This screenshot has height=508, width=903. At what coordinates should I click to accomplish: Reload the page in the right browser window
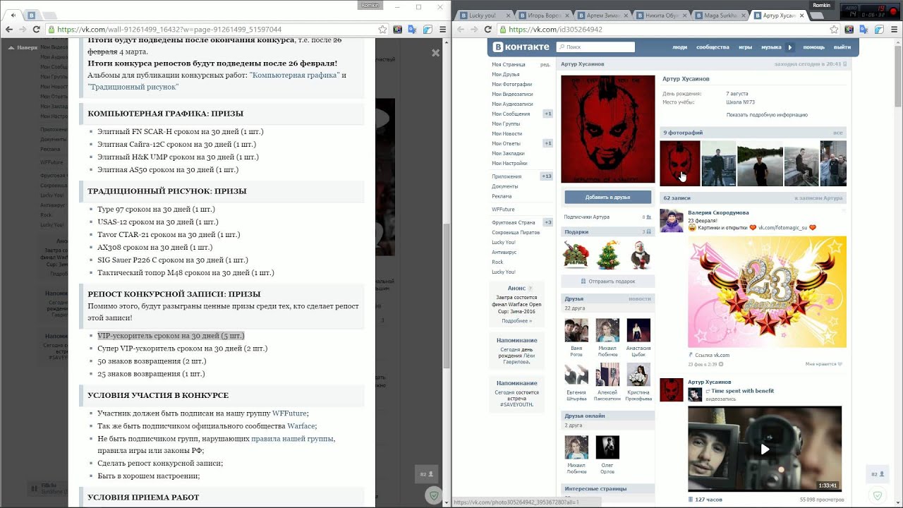point(487,30)
